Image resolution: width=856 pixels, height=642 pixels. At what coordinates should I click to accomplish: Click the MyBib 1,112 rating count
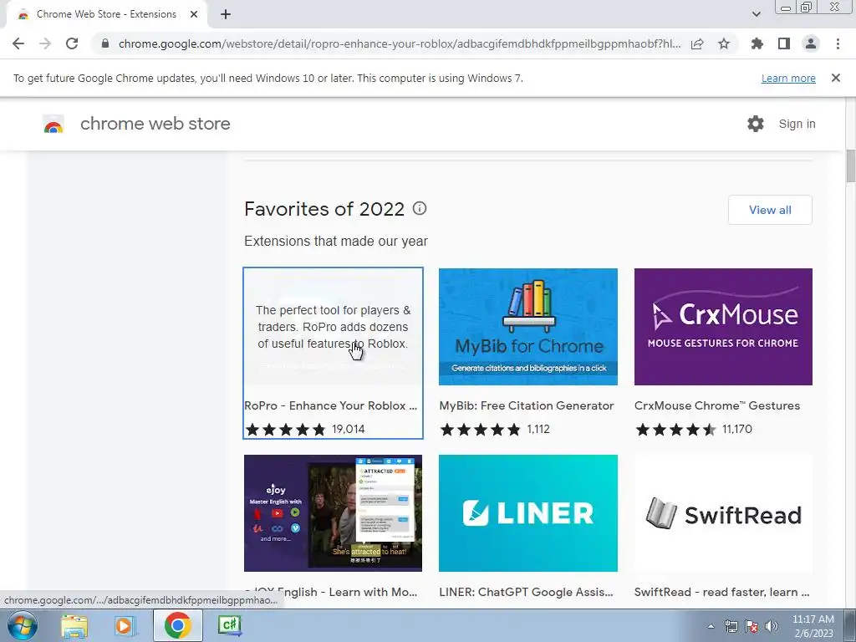tap(538, 429)
